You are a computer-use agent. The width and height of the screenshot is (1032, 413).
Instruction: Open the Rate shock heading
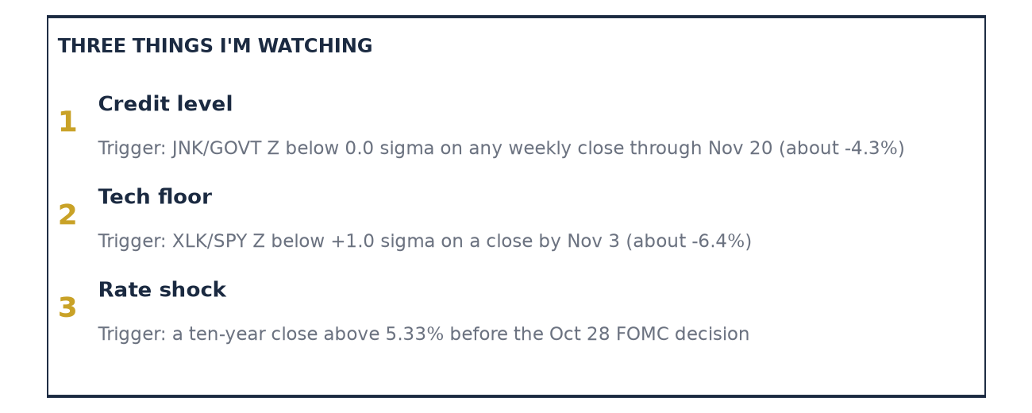click(x=162, y=291)
